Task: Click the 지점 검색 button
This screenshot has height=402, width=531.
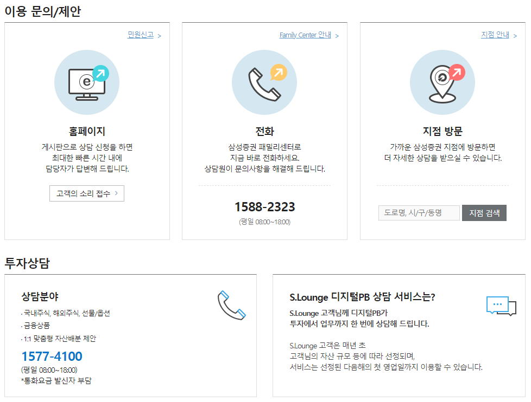Action: coord(484,213)
